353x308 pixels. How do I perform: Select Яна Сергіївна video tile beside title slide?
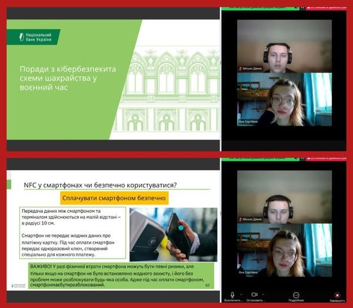(x=284, y=99)
